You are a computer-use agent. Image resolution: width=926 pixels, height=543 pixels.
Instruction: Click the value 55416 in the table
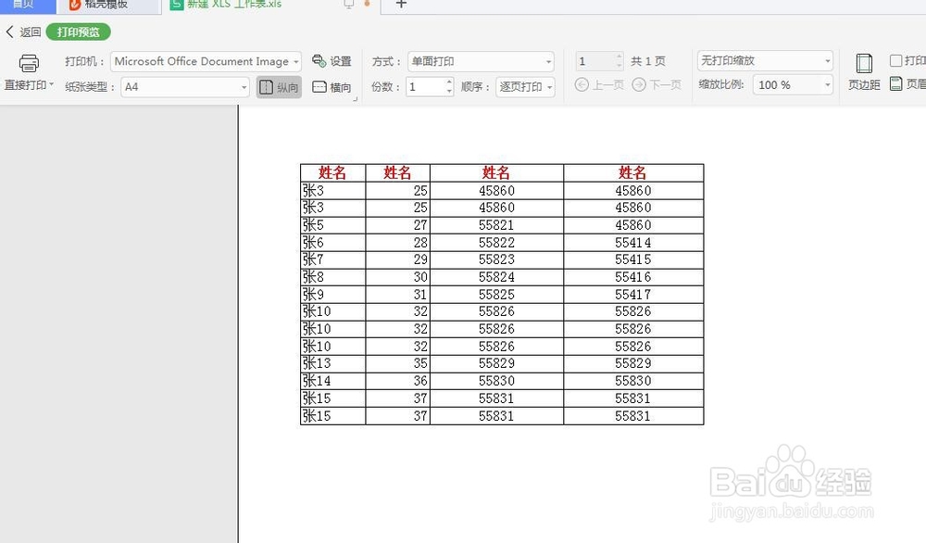pyautogui.click(x=633, y=277)
